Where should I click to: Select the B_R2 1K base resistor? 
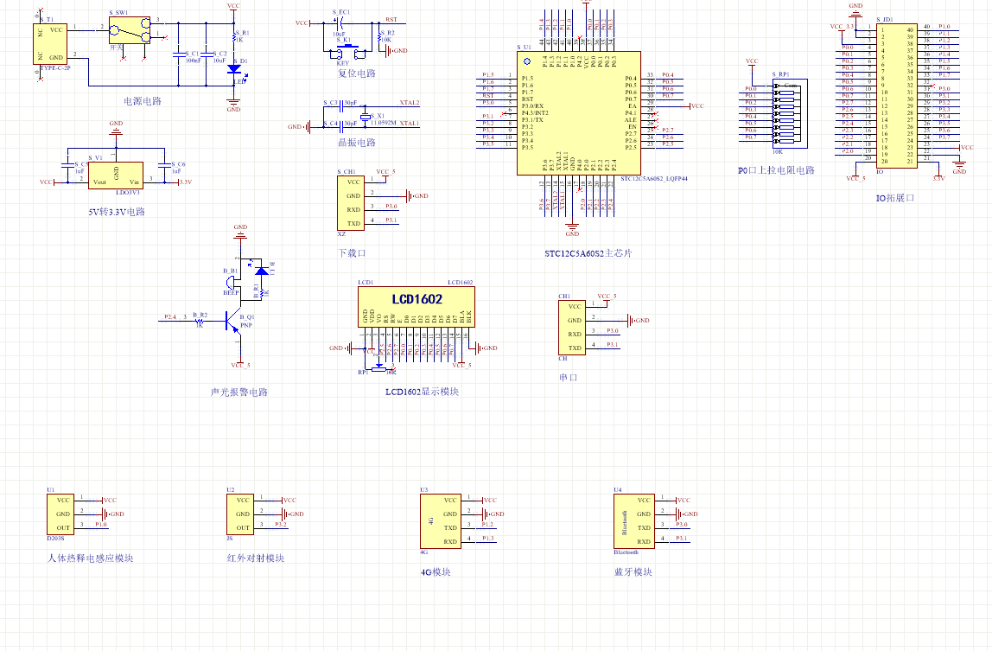coord(200,321)
